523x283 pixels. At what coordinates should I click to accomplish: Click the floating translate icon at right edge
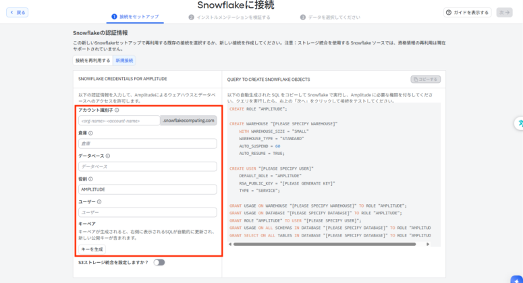point(519,123)
